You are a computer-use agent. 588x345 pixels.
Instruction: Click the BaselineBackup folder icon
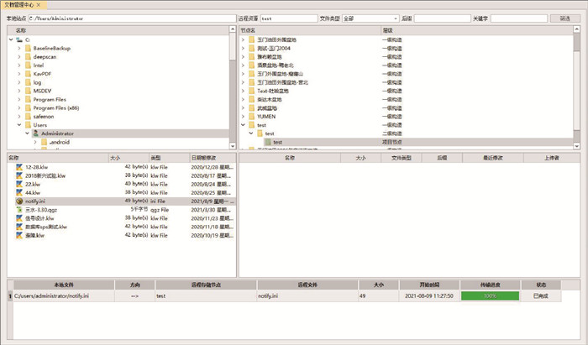tap(28, 49)
